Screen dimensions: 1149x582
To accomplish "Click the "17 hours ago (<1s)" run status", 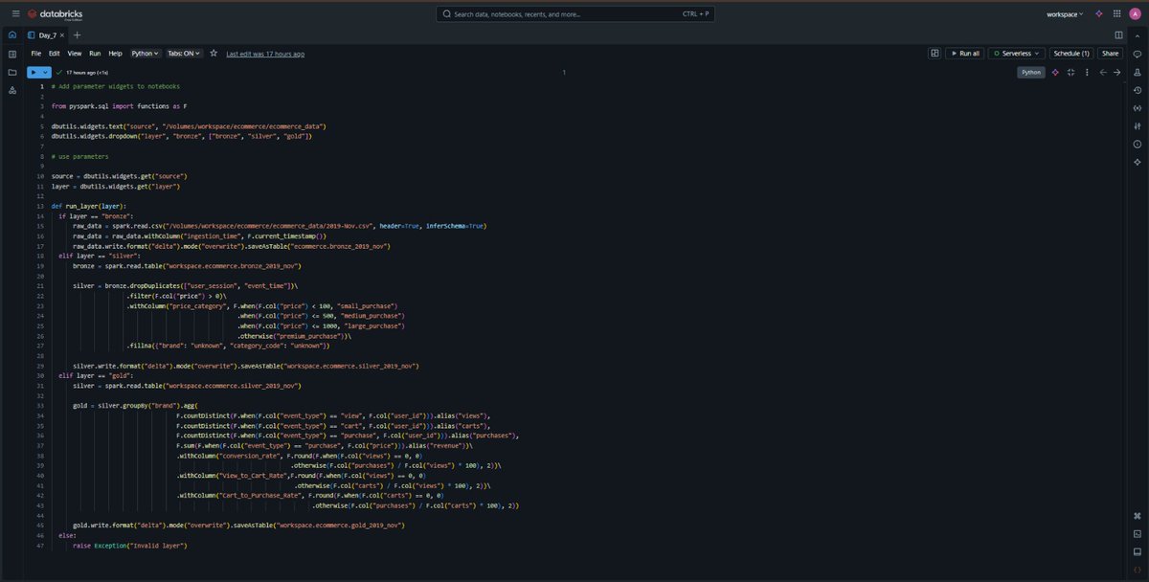I will click(x=86, y=72).
